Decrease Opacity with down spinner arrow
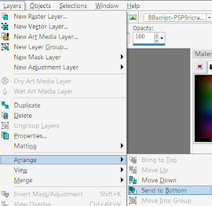This screenshot has width=212, height=206. (x=156, y=41)
